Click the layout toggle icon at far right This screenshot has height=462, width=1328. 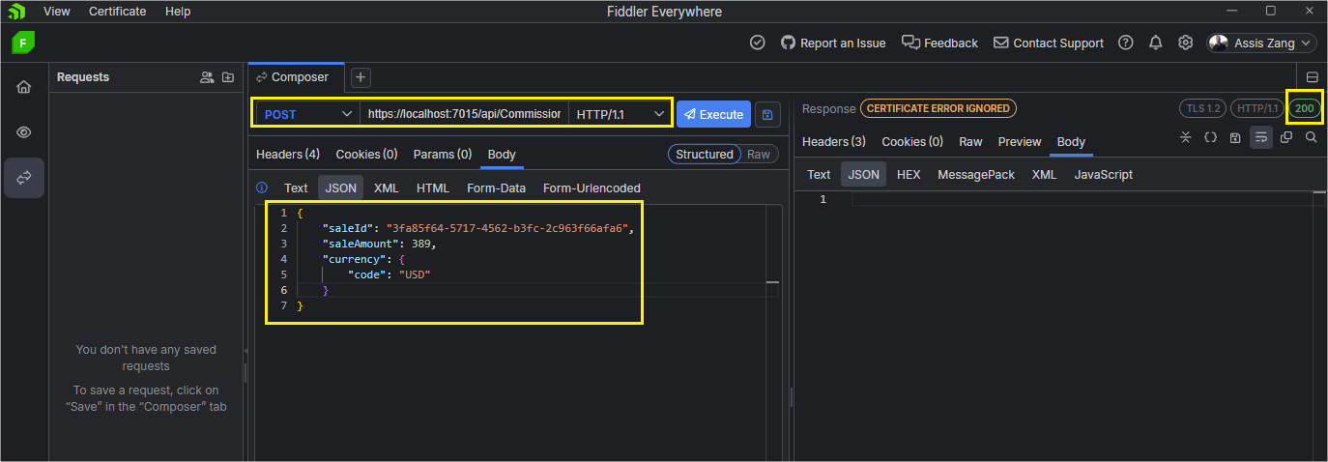[x=1313, y=77]
